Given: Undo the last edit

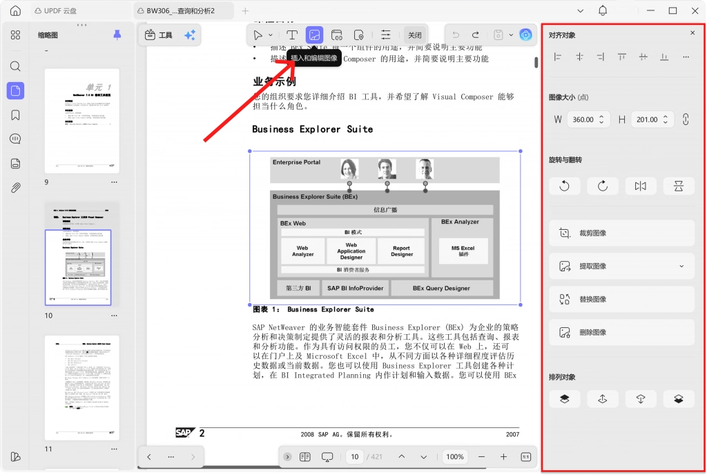Looking at the screenshot, I should coord(456,35).
